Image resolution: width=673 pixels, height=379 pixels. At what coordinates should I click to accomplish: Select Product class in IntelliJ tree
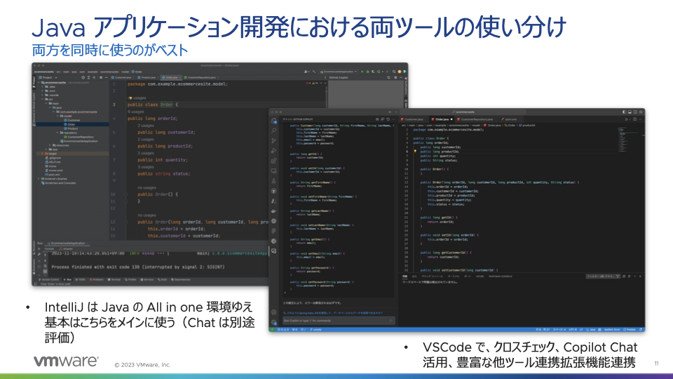point(71,128)
